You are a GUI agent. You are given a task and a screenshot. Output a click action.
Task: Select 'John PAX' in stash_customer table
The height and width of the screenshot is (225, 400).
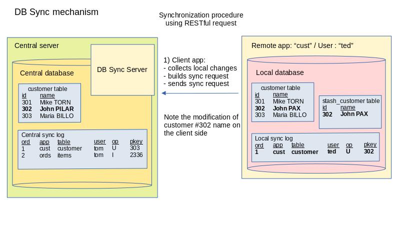click(354, 114)
